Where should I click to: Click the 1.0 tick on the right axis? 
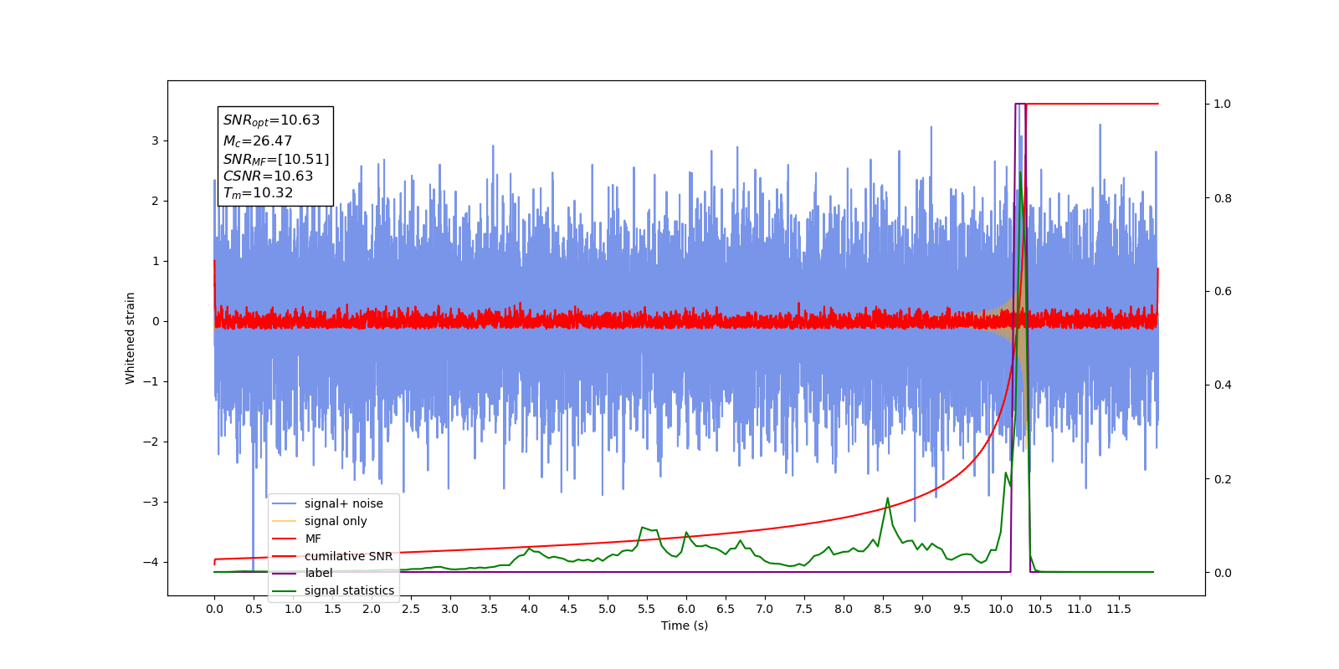click(1223, 104)
